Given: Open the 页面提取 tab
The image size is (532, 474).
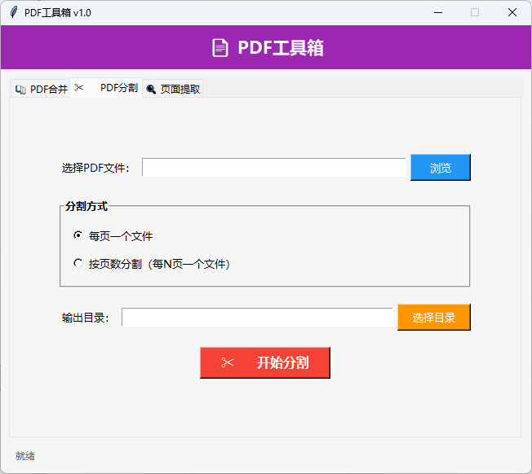Looking at the screenshot, I should pyautogui.click(x=172, y=89).
